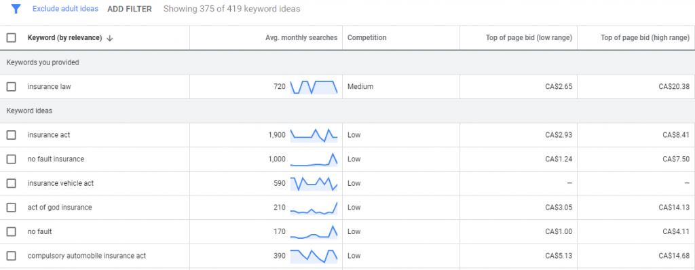Image resolution: width=695 pixels, height=270 pixels.
Task: Click the trend sparkline for insurance law
Action: tap(314, 87)
